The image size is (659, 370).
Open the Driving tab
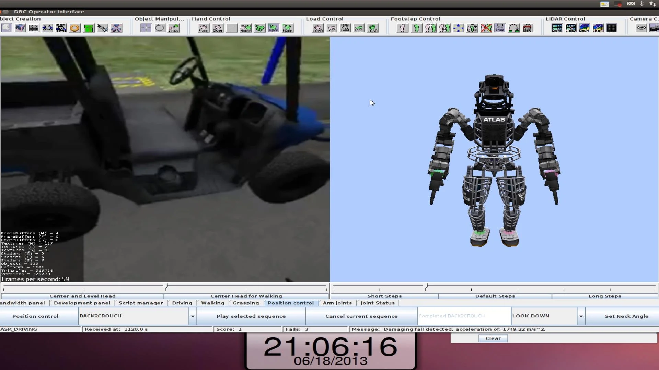click(x=182, y=303)
